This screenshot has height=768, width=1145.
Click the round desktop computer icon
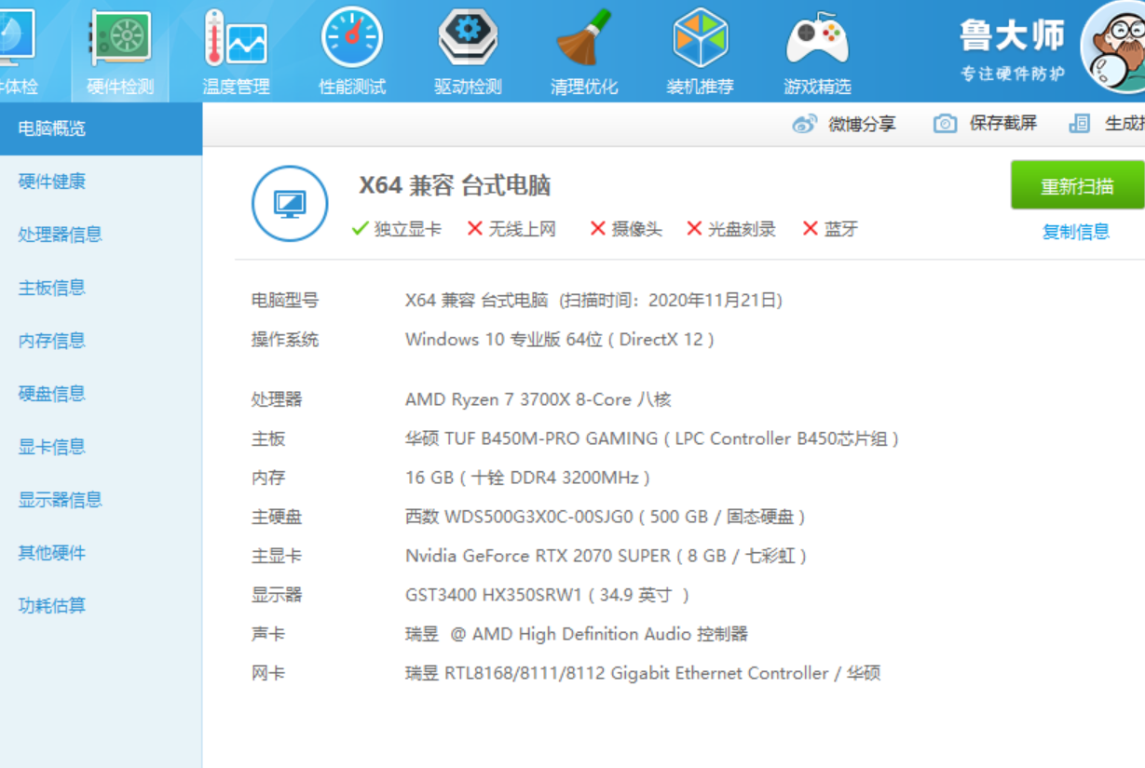290,204
